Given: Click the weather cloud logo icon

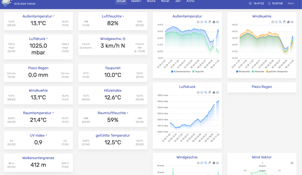Looking at the screenshot, I should pos(6,3).
